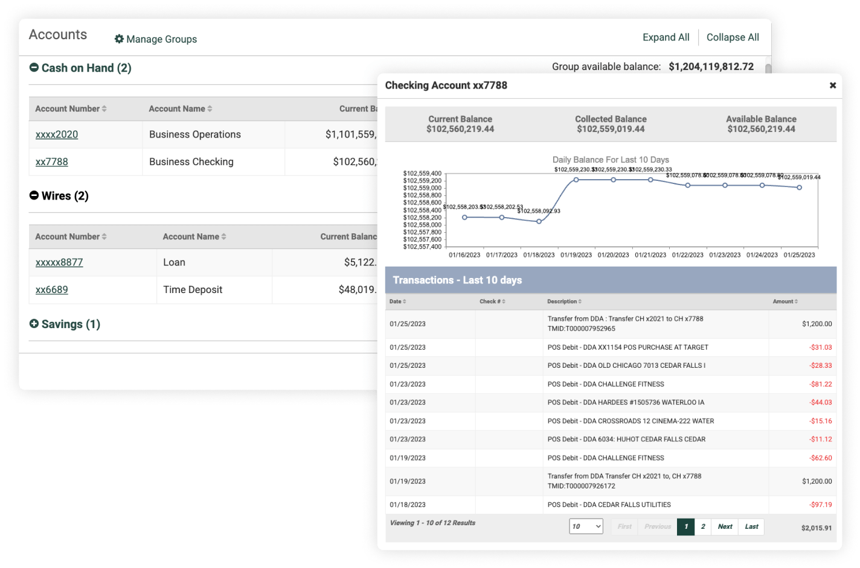Click the Collapse All link

coord(732,37)
